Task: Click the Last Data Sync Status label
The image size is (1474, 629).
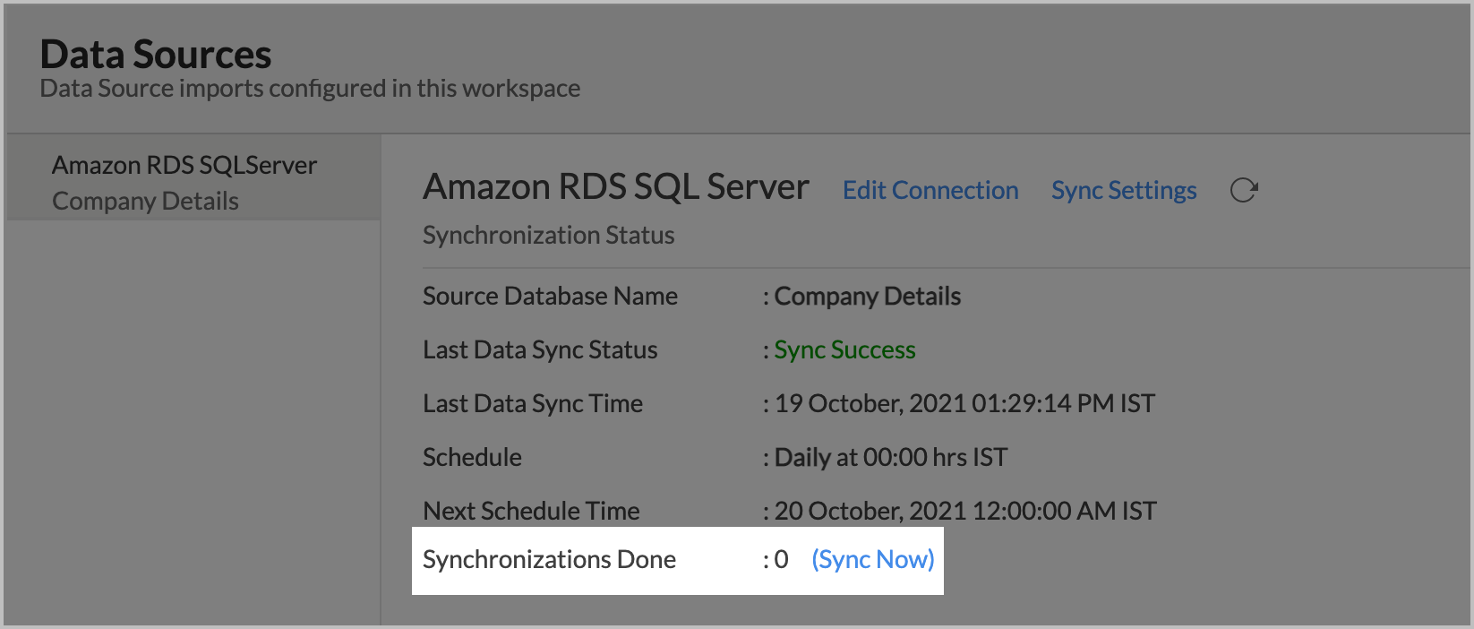Action: (x=540, y=349)
